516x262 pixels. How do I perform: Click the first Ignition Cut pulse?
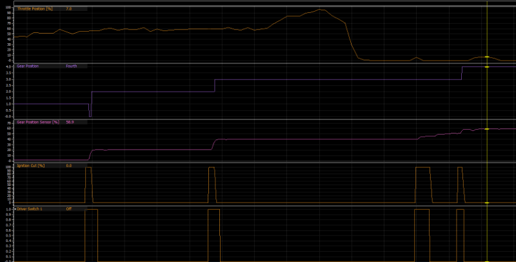point(89,184)
